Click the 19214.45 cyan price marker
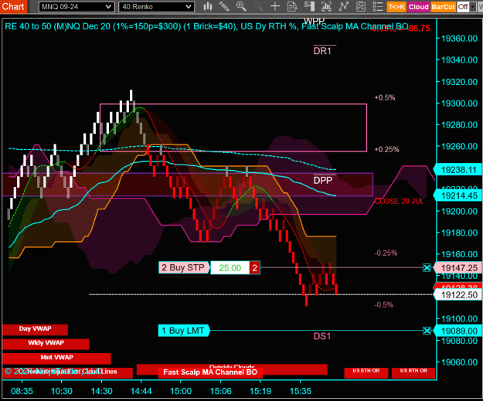Screen dimensions: 483x401 [x=458, y=195]
